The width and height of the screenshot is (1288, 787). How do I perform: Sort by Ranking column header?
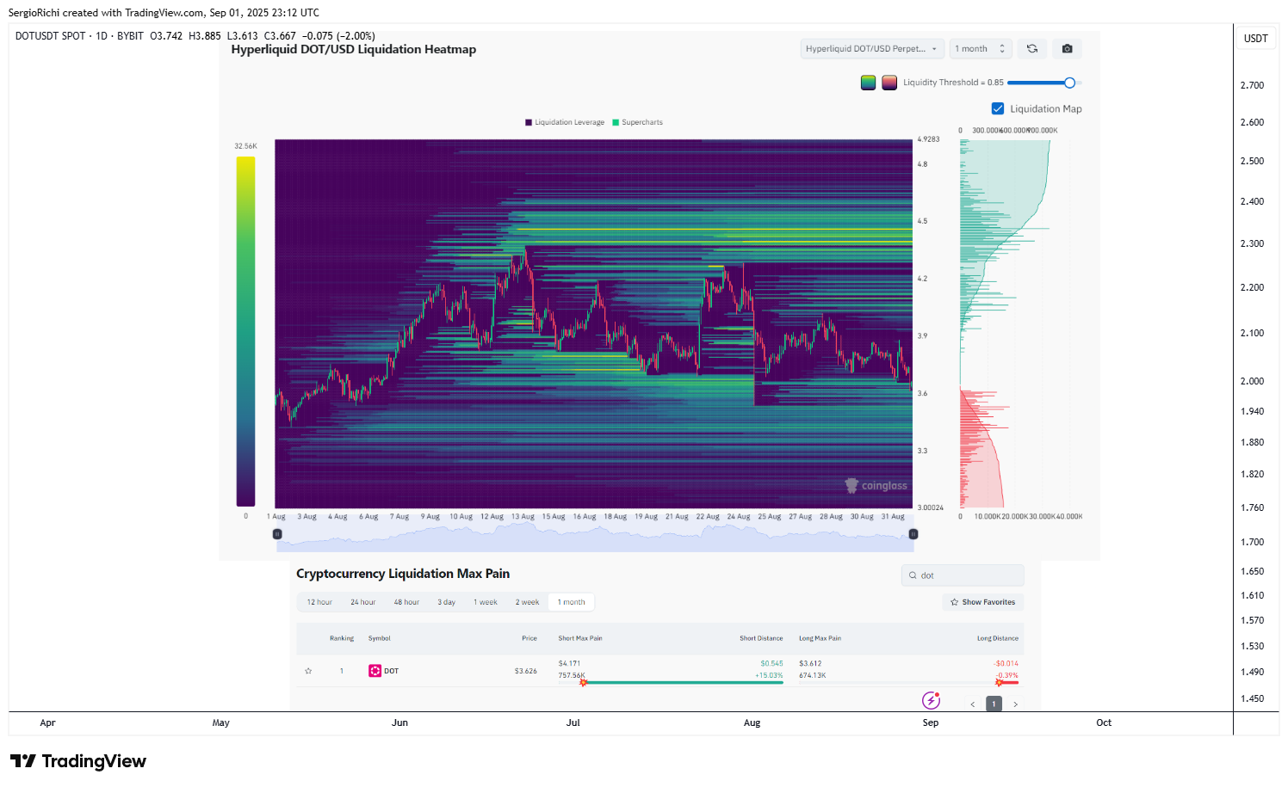pyautogui.click(x=342, y=638)
